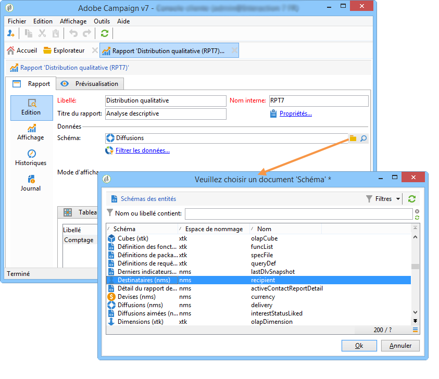
Task: Click the small green apply-filter icon
Action: [417, 218]
